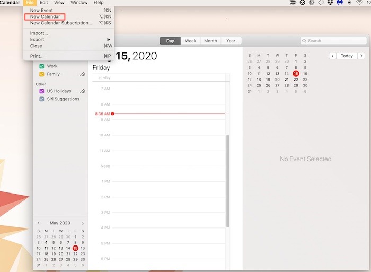371x272 pixels.
Task: Toggle the Siri Suggestions checkbox
Action: click(42, 99)
